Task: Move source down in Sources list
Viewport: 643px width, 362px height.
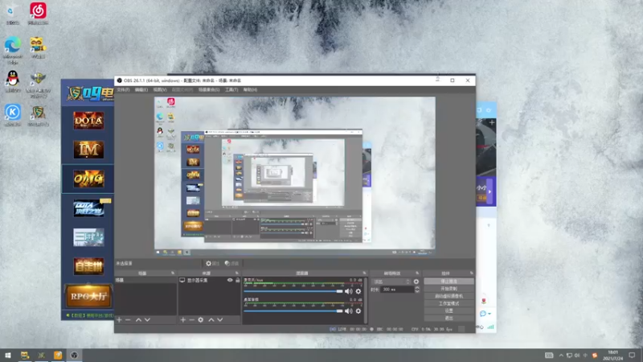Action: (220, 319)
